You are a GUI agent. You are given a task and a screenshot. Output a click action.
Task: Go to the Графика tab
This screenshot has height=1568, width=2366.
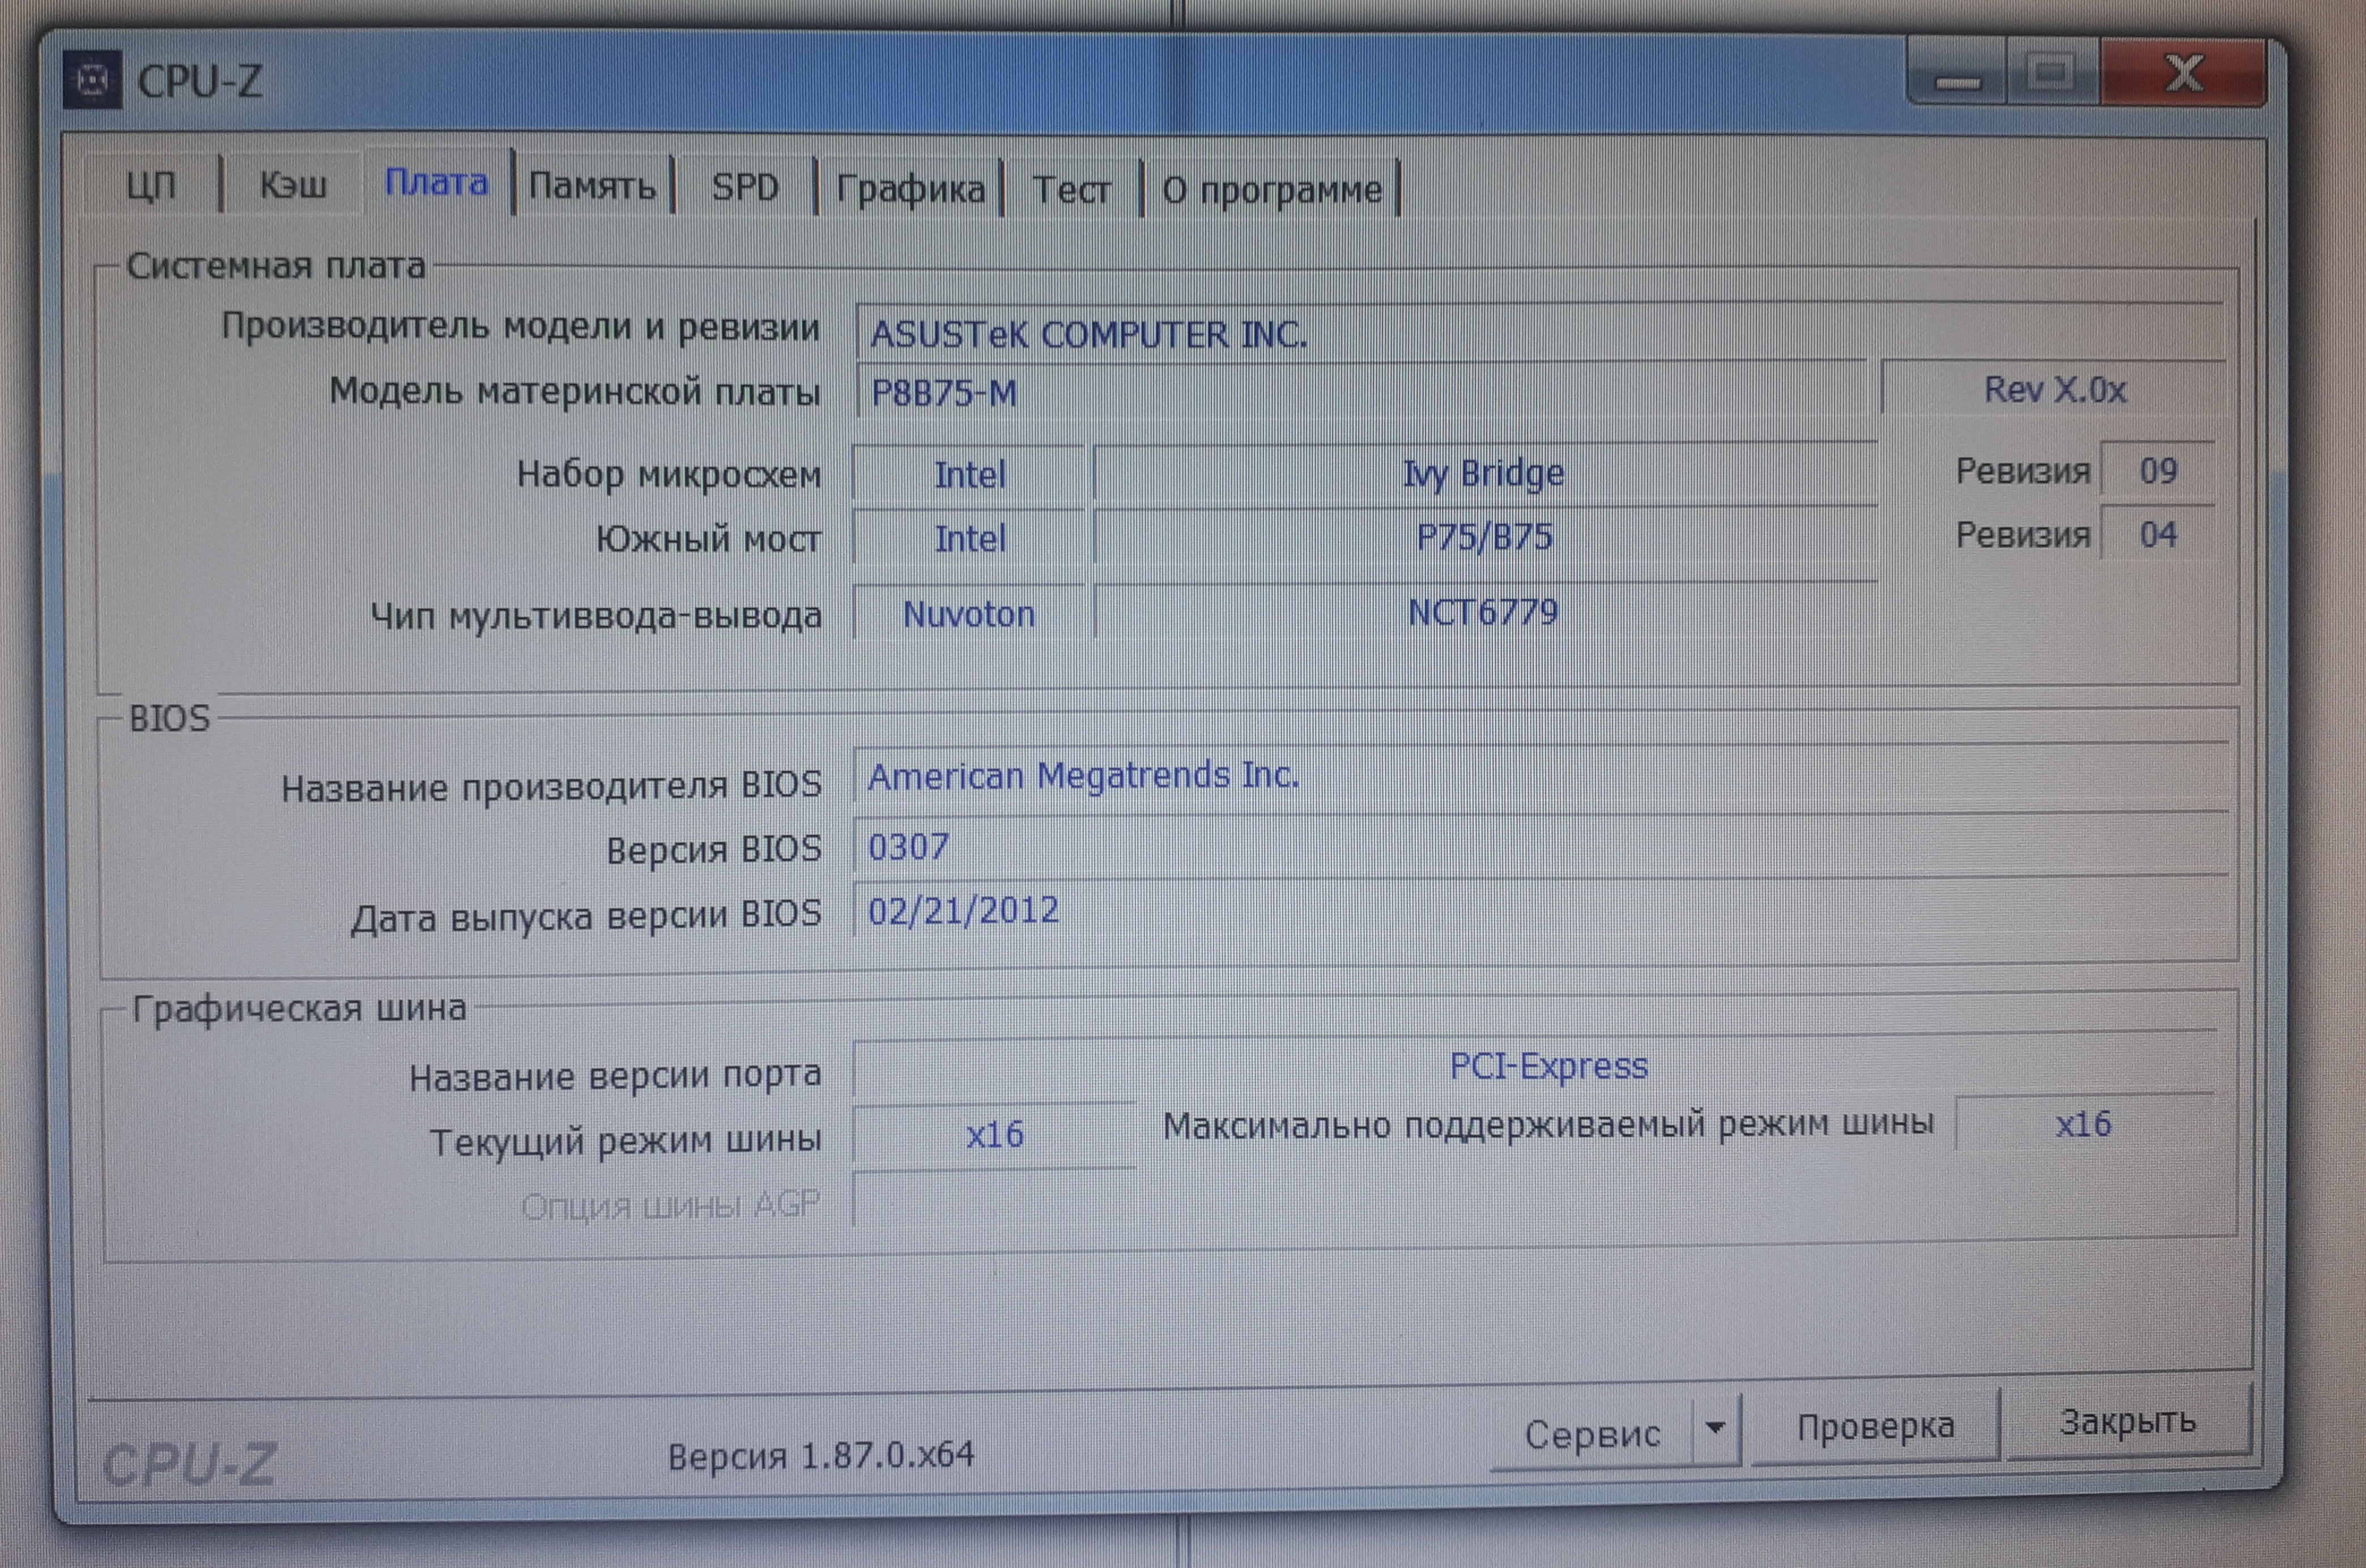[x=910, y=189]
